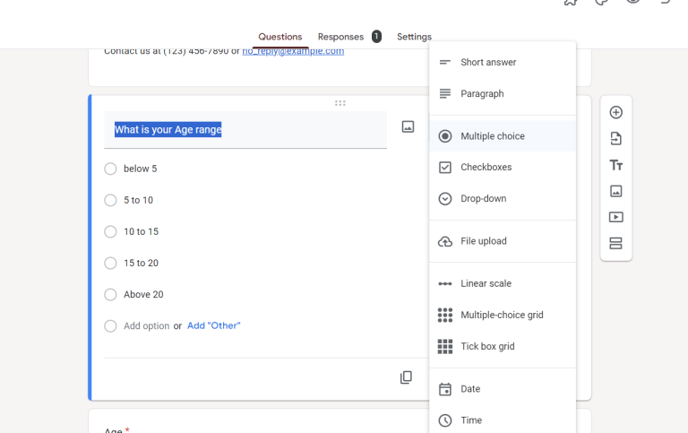Click the 'Age' question title below
The image size is (688, 433).
(113, 430)
